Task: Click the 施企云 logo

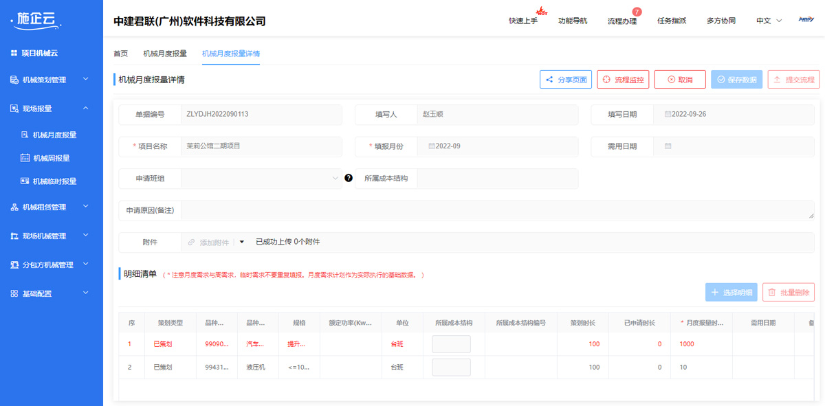Action: (x=37, y=20)
